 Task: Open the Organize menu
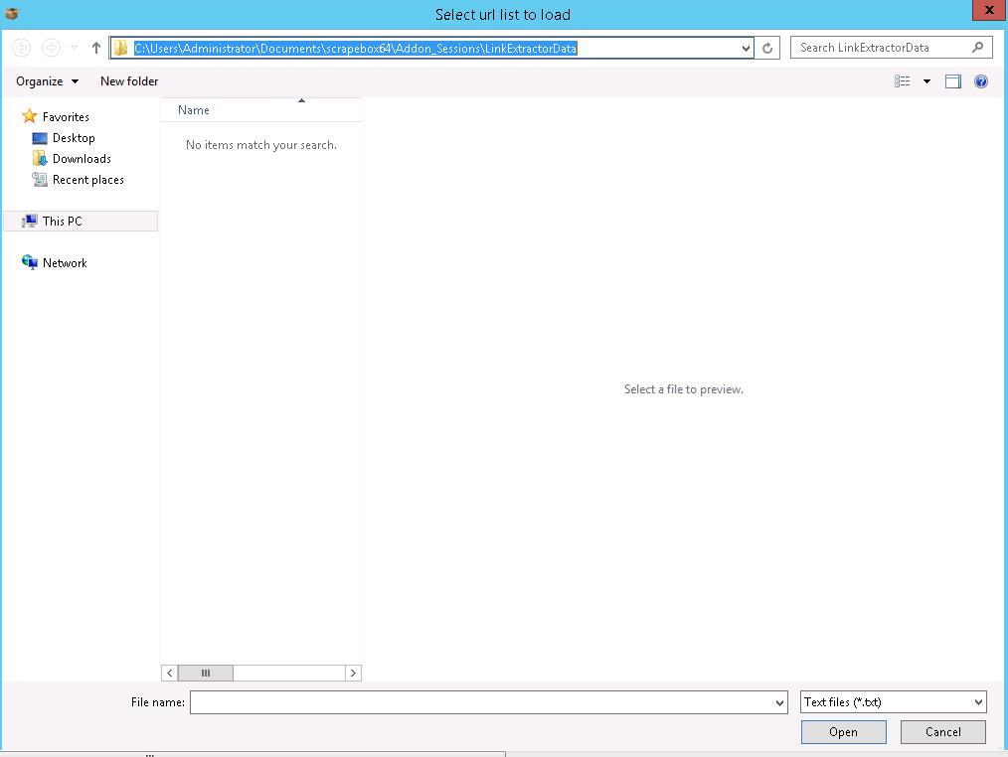tap(47, 81)
